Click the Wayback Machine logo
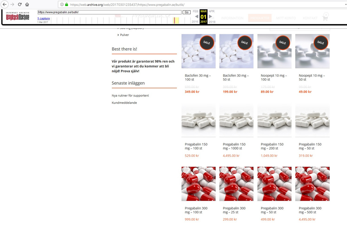Viewport: 347px width, 227px height. tap(18, 16)
